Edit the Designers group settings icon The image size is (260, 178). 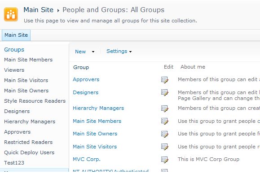[x=165, y=92]
